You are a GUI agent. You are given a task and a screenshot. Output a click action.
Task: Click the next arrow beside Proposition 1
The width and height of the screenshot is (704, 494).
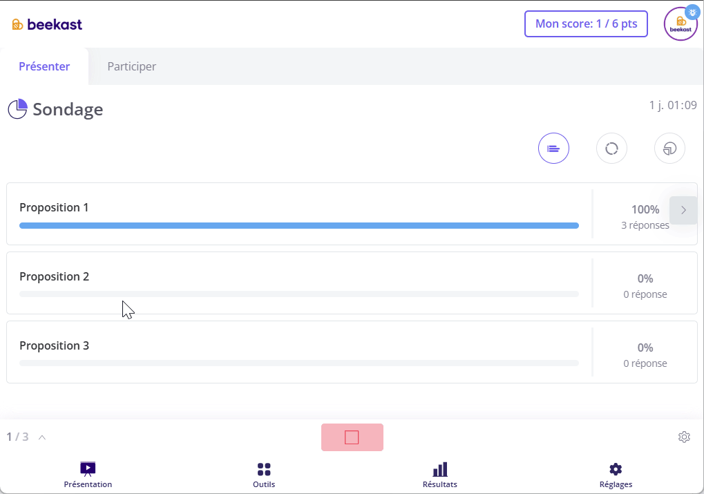tap(683, 210)
